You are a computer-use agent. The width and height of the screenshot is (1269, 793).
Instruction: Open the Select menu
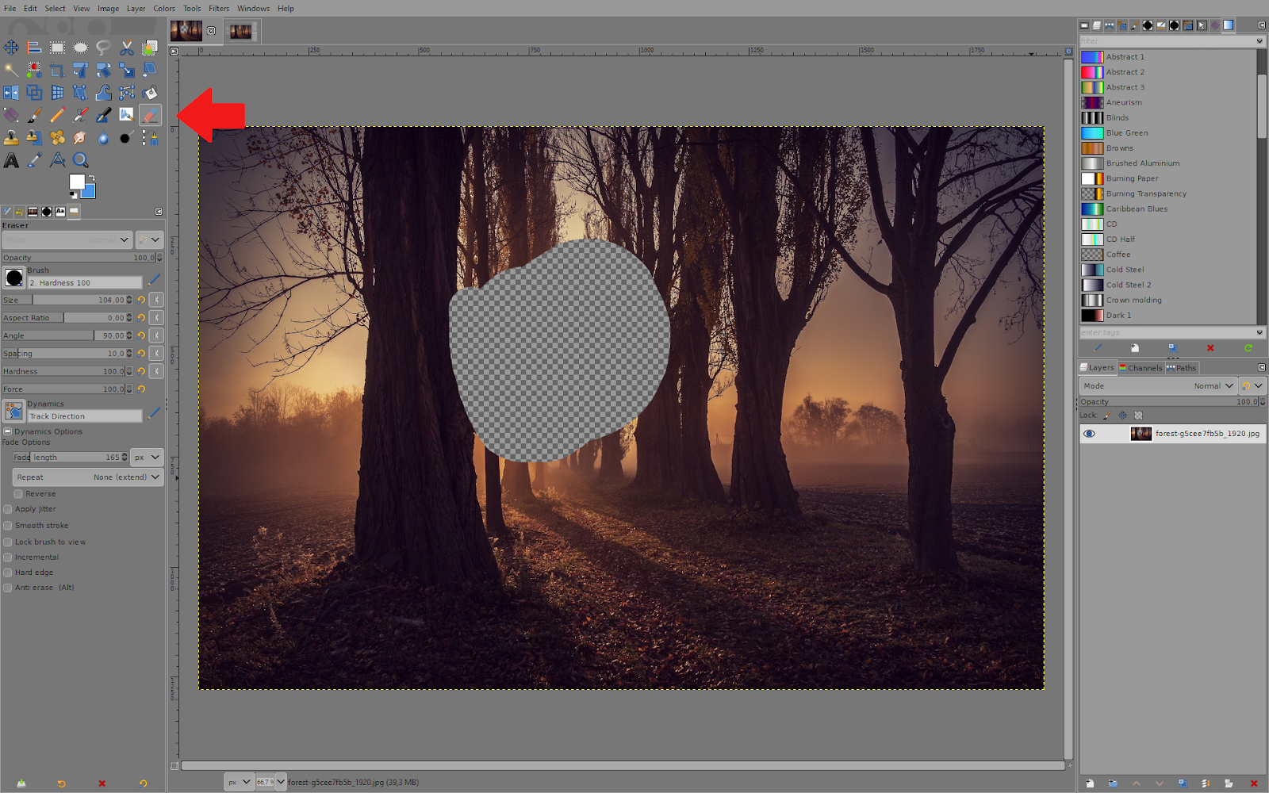click(55, 9)
